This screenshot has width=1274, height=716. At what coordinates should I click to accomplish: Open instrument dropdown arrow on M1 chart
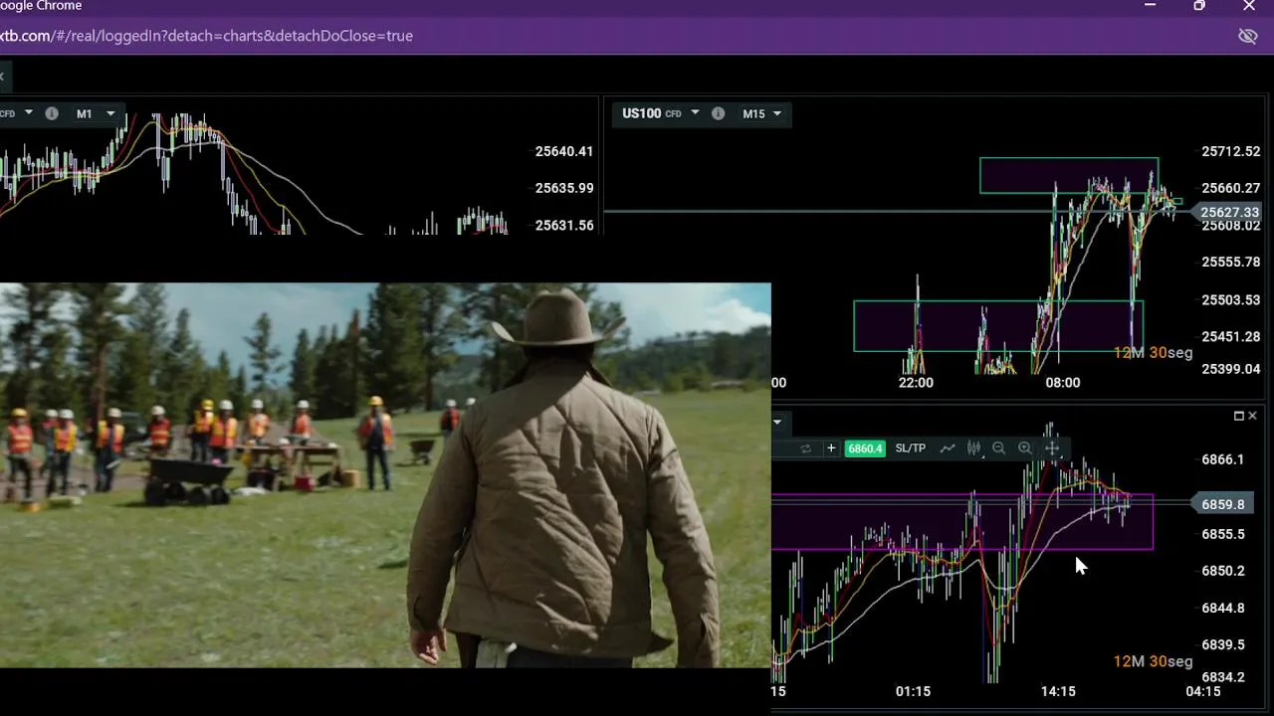point(29,113)
